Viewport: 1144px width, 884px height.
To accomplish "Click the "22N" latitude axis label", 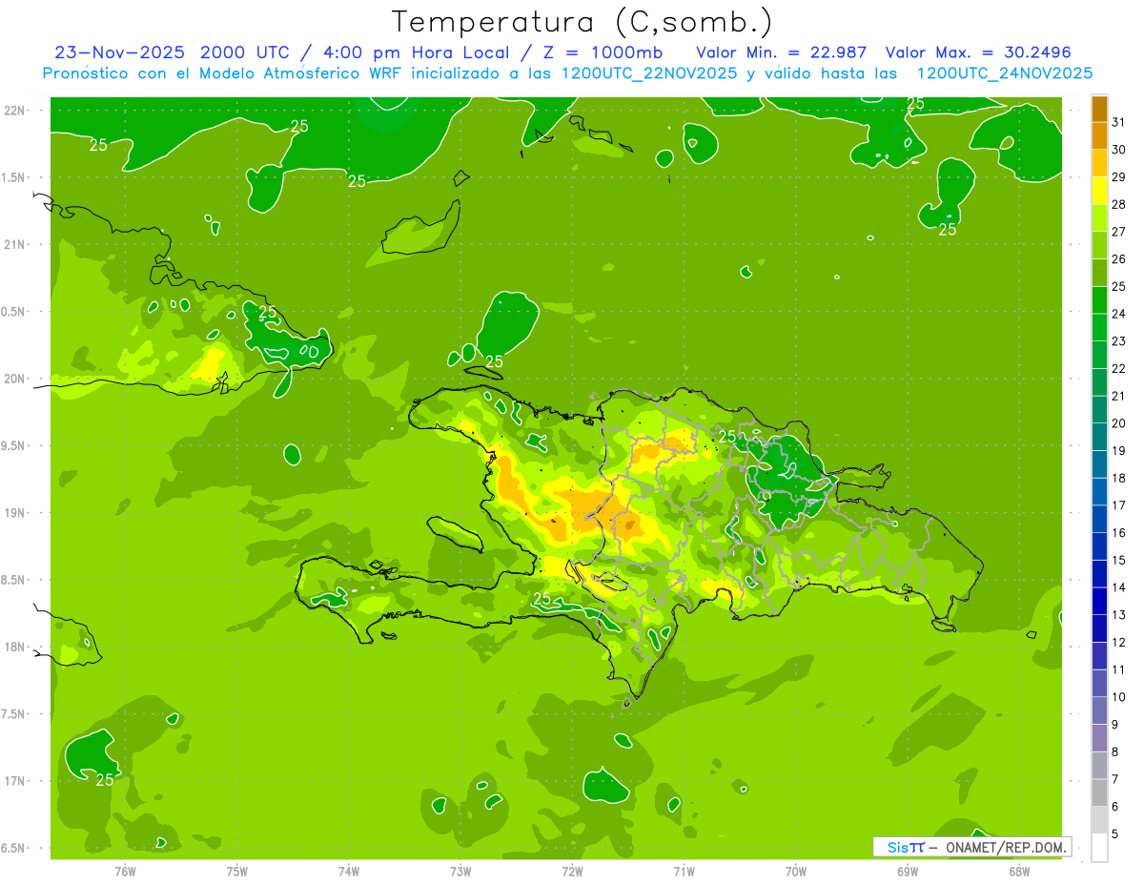I will coord(15,110).
